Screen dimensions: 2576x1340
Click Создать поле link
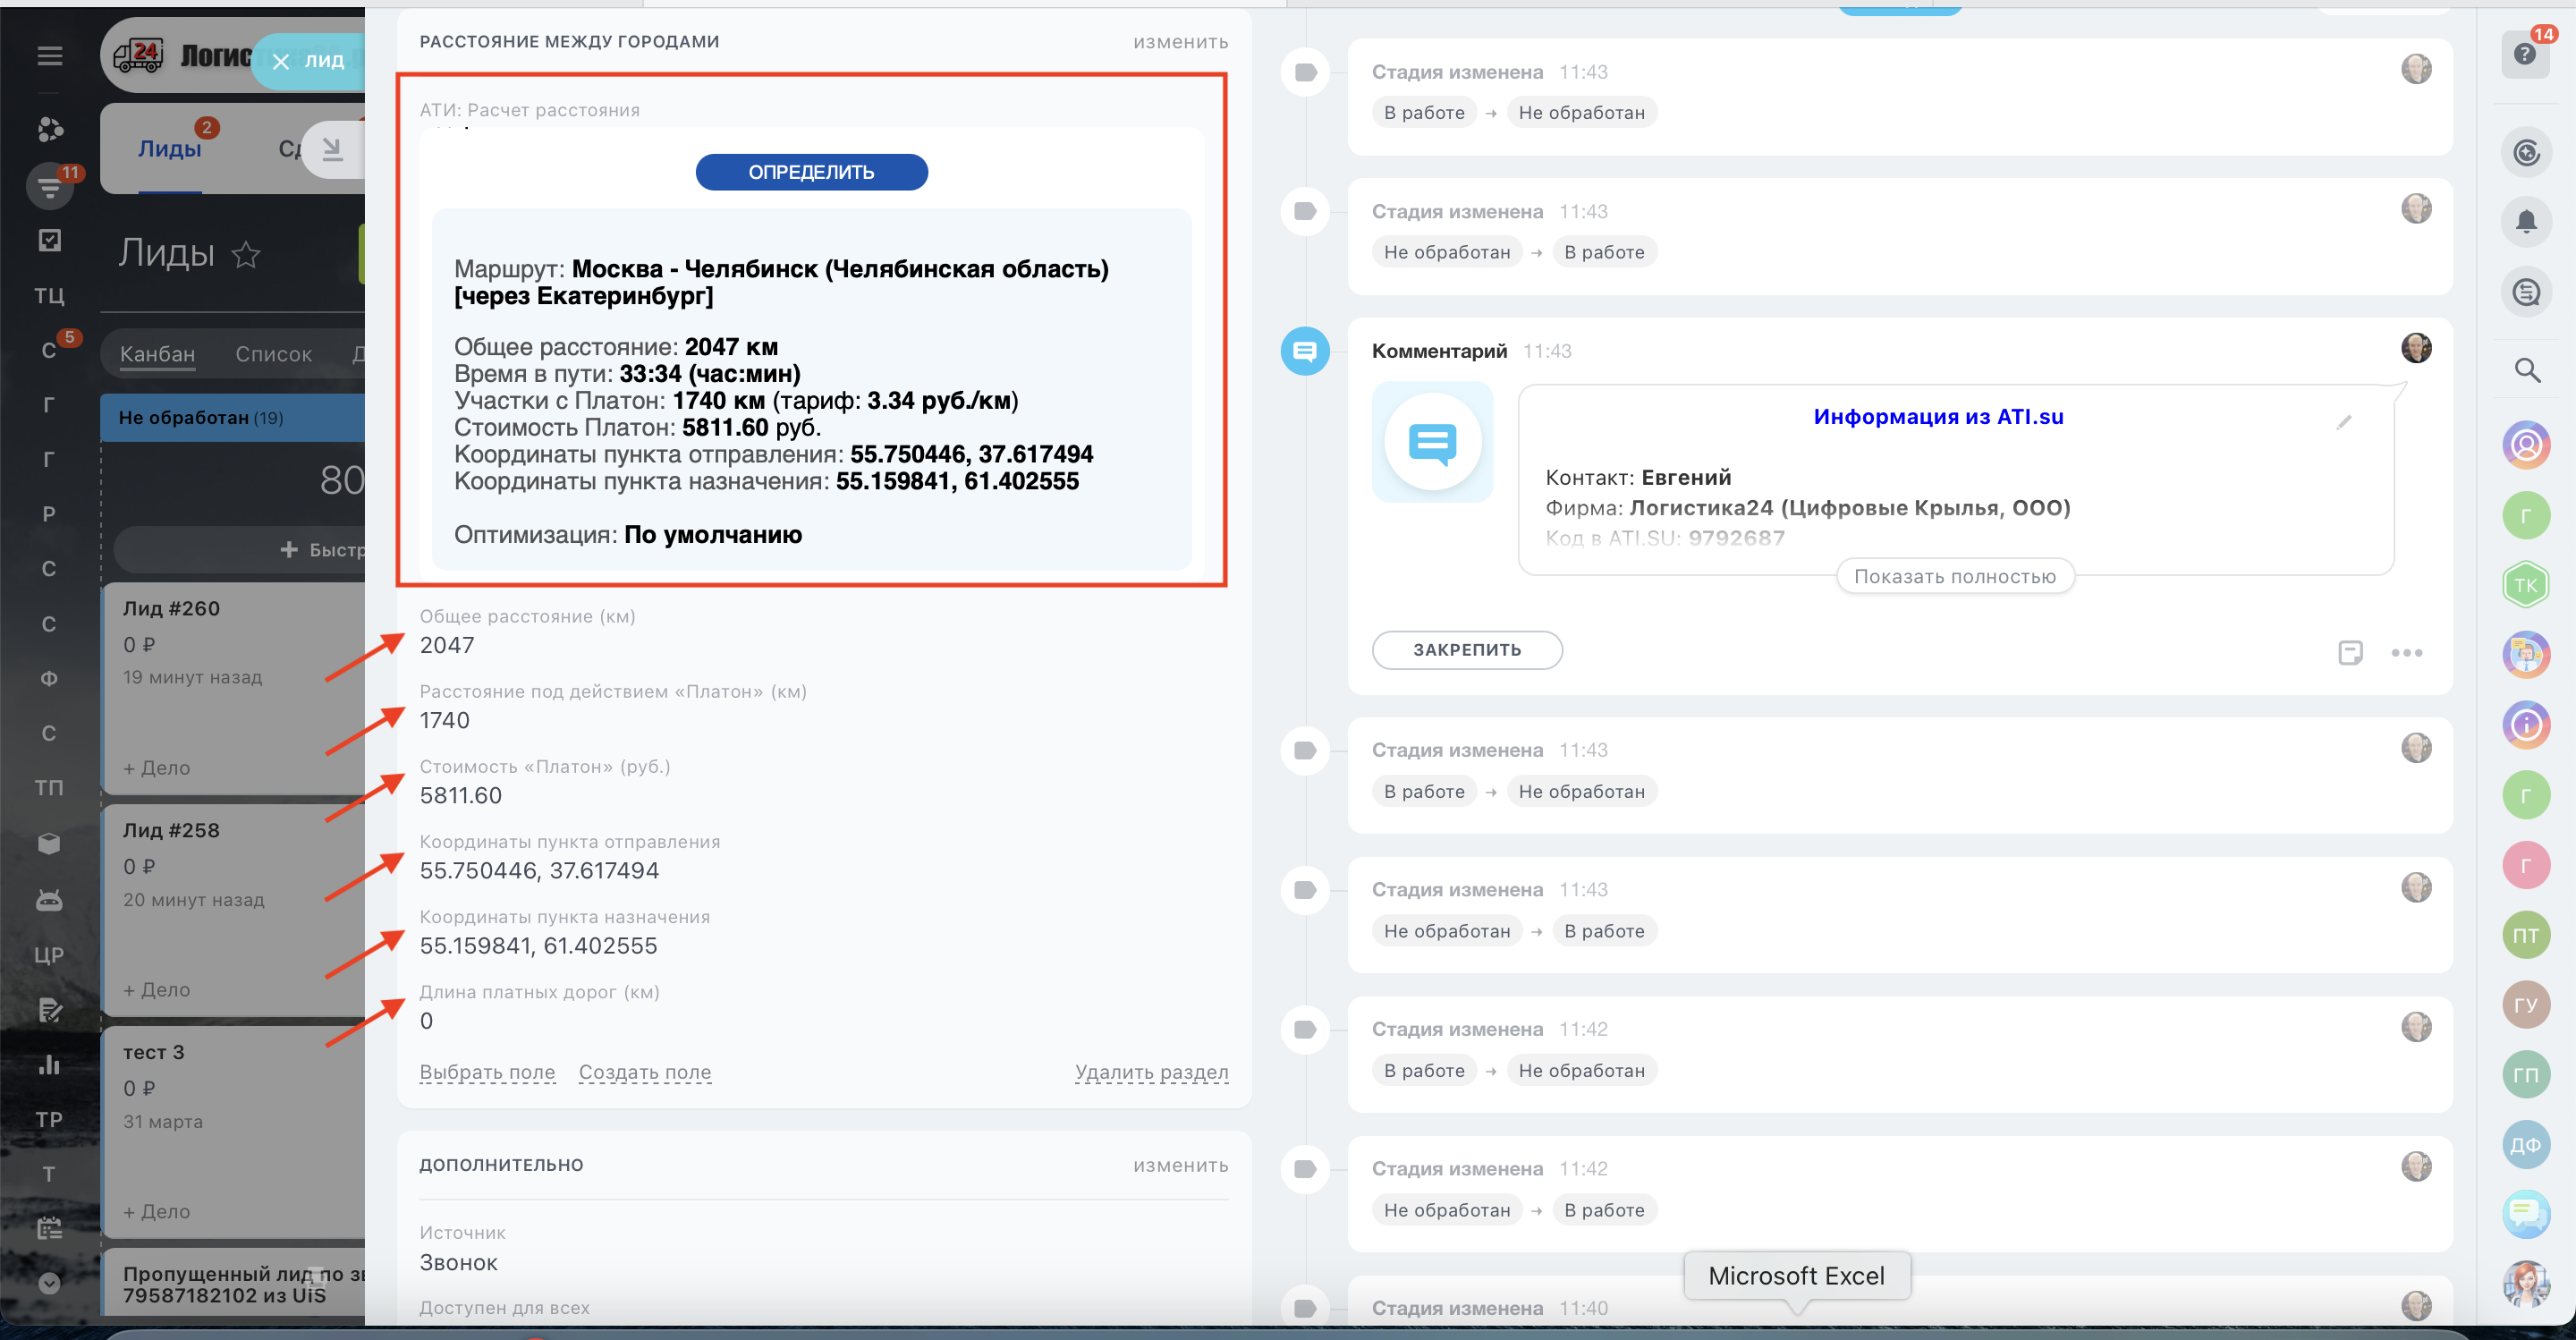pos(645,1072)
